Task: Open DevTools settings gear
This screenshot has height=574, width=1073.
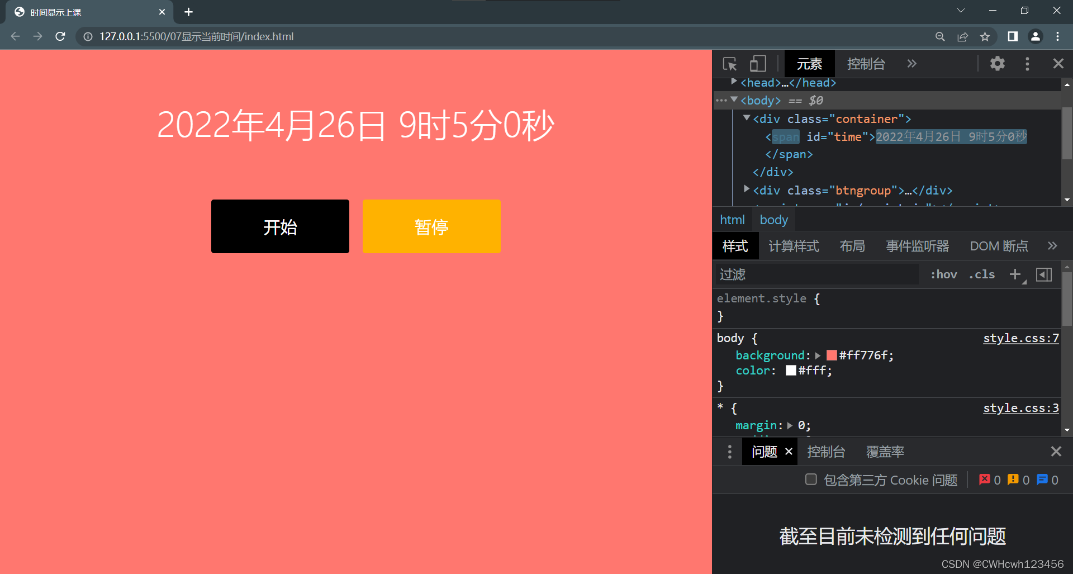Action: [x=998, y=64]
